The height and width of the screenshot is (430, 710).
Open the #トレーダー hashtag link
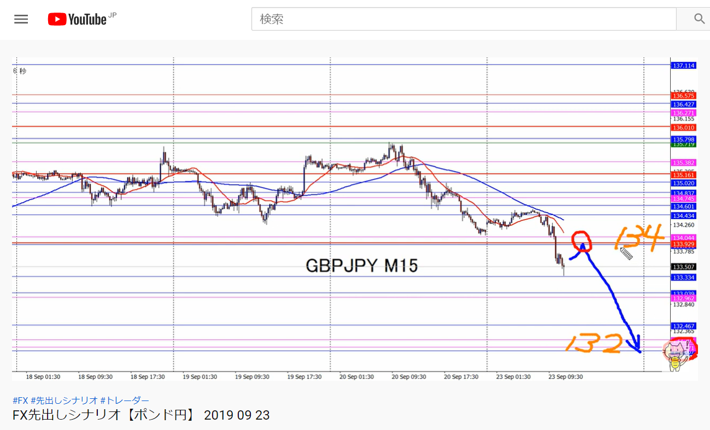125,400
